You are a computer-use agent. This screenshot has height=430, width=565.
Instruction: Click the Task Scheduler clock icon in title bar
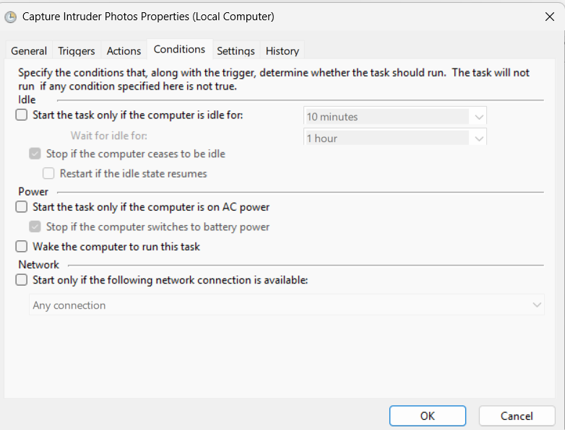(x=11, y=17)
